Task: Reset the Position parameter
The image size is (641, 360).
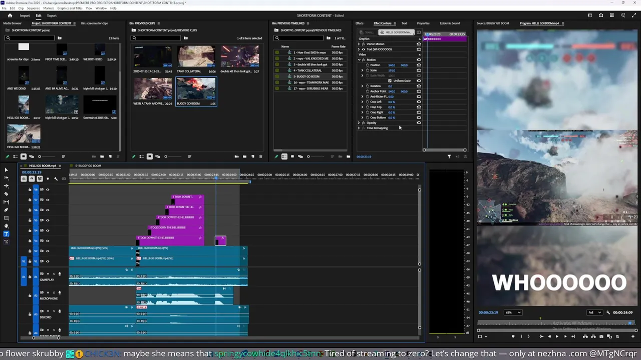Action: pos(419,65)
